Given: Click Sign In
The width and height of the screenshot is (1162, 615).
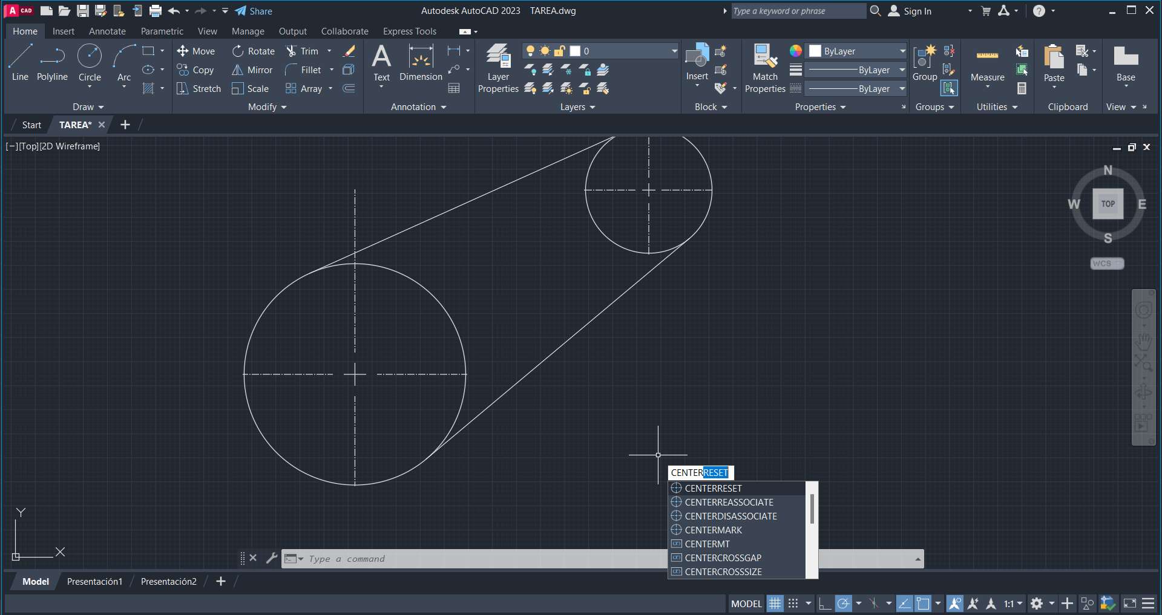Looking at the screenshot, I should pos(910,11).
